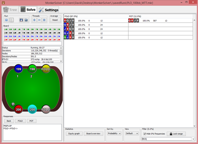This screenshot has width=198, height=144.
Task: Click the lock icon on Lock range
Action: click(x=171, y=134)
